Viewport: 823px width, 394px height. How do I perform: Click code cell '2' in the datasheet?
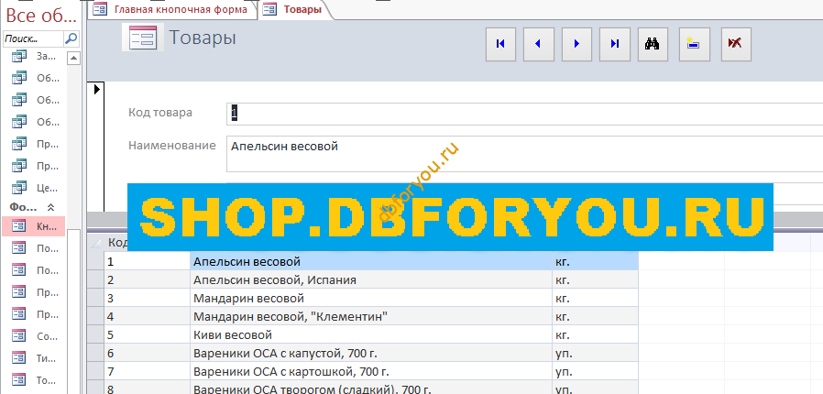147,279
